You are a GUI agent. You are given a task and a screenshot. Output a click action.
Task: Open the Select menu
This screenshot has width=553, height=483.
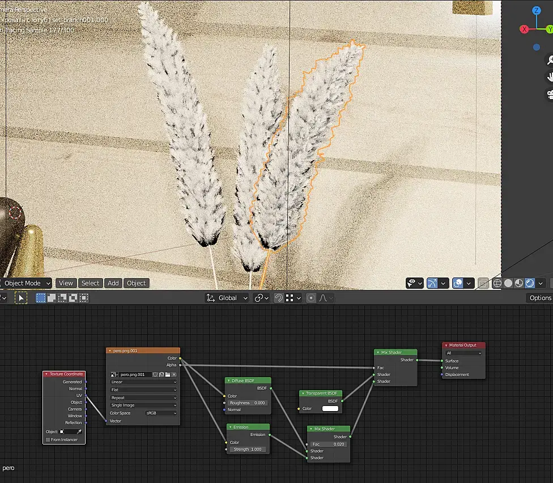coord(90,283)
